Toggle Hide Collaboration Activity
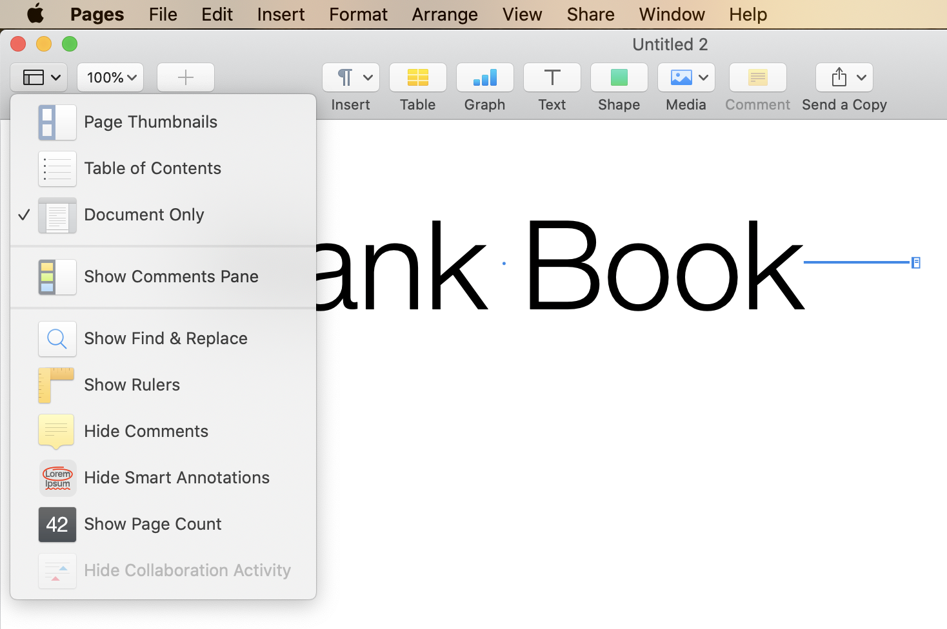 pos(163,571)
